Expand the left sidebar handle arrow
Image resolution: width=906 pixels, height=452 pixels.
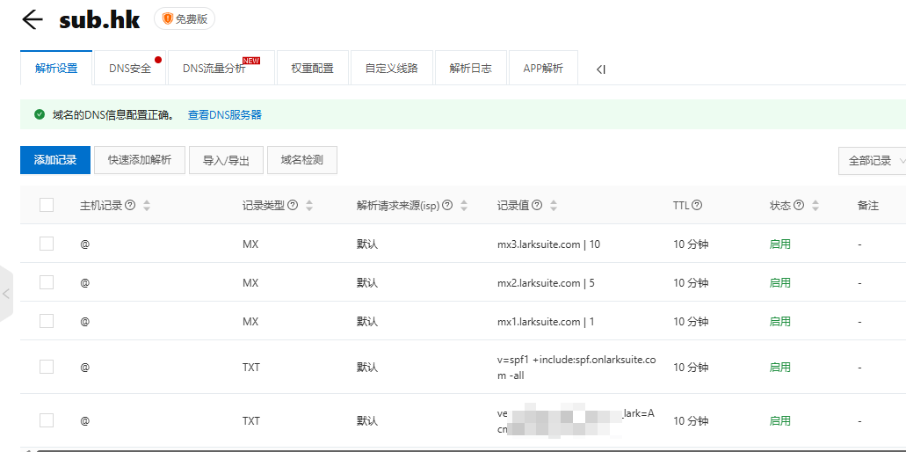click(6, 294)
